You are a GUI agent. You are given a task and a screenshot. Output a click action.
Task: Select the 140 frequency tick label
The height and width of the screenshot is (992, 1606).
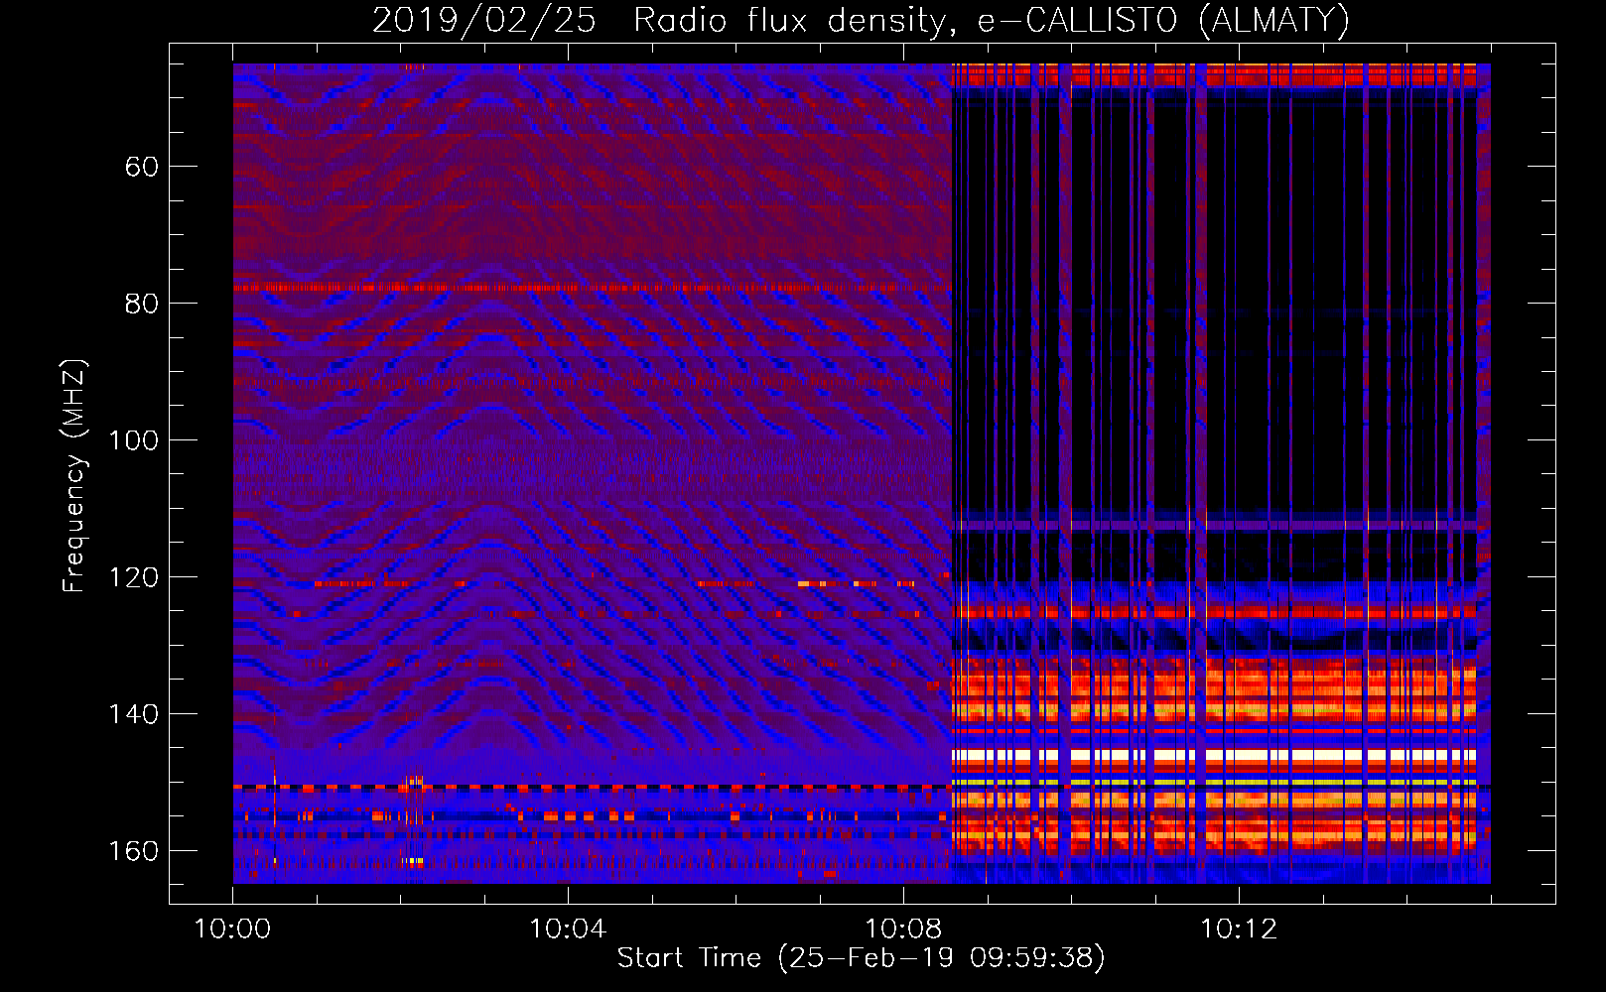click(133, 714)
